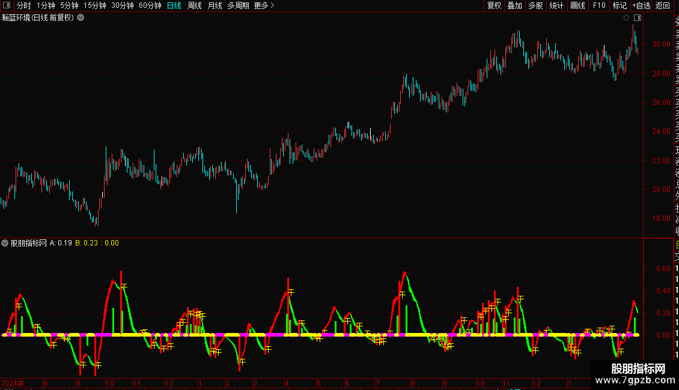Click the diamond icon above price chart
Image resolution: width=679 pixels, height=390 pixels.
click(626, 18)
